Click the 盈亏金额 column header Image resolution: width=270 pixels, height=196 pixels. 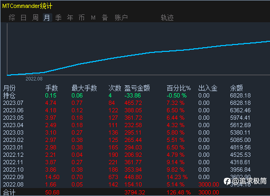coord(137,88)
